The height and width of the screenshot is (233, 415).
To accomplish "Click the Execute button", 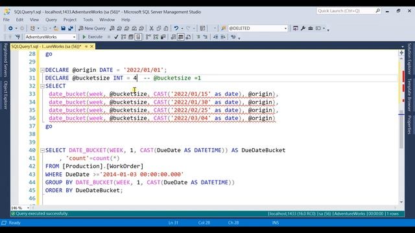I will click(92, 37).
